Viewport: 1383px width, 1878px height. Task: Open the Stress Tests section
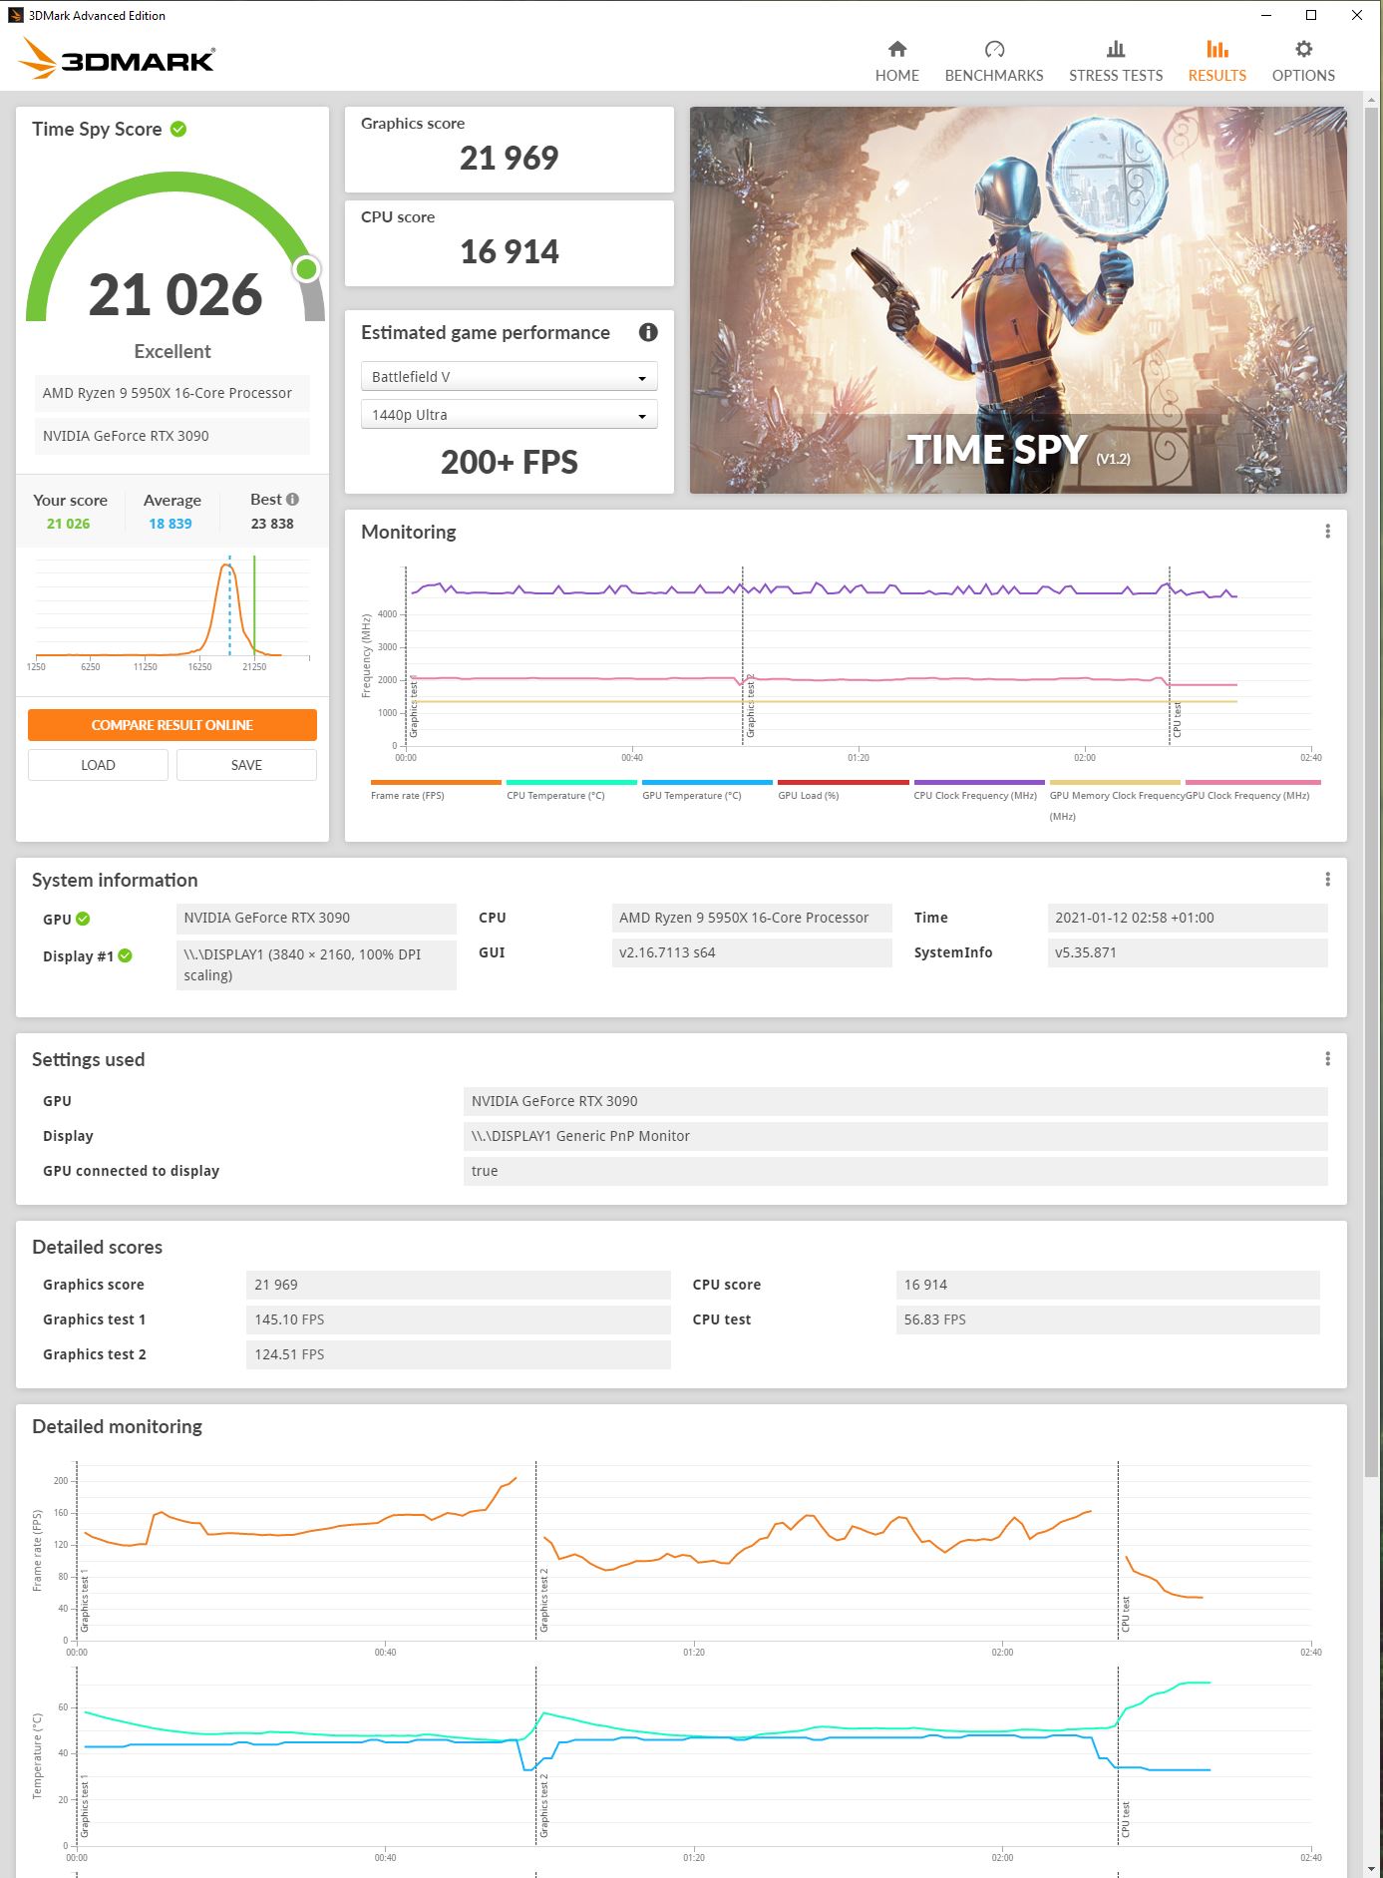(1115, 61)
